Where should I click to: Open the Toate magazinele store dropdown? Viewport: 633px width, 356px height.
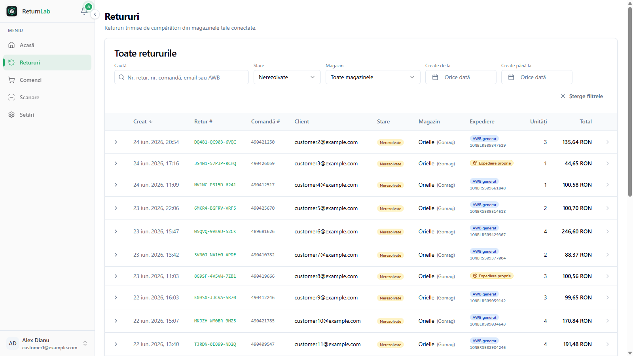pos(373,77)
